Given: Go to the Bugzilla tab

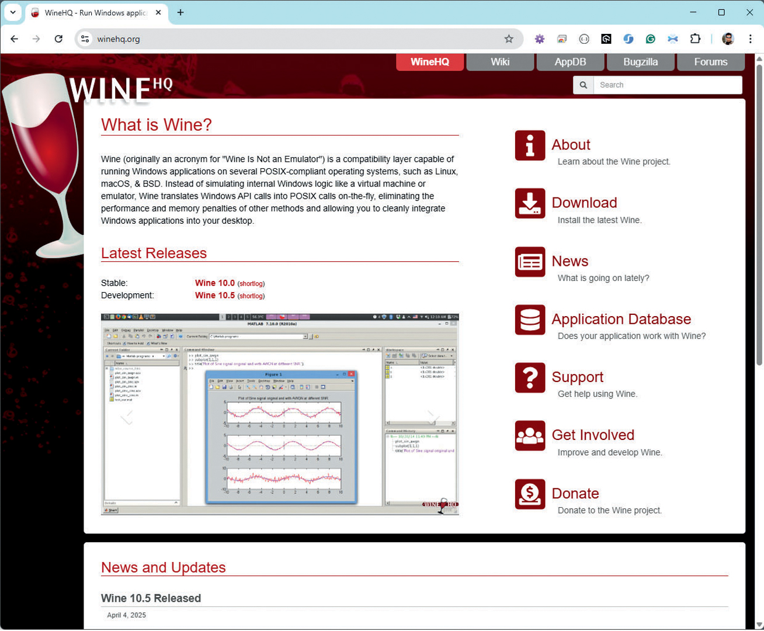Looking at the screenshot, I should click(x=640, y=62).
